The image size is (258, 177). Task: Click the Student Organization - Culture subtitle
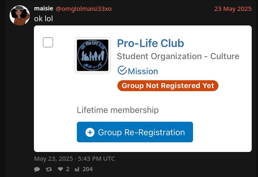[178, 56]
